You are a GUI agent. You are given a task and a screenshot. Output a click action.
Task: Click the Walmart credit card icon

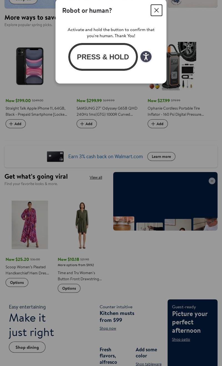pos(55,157)
